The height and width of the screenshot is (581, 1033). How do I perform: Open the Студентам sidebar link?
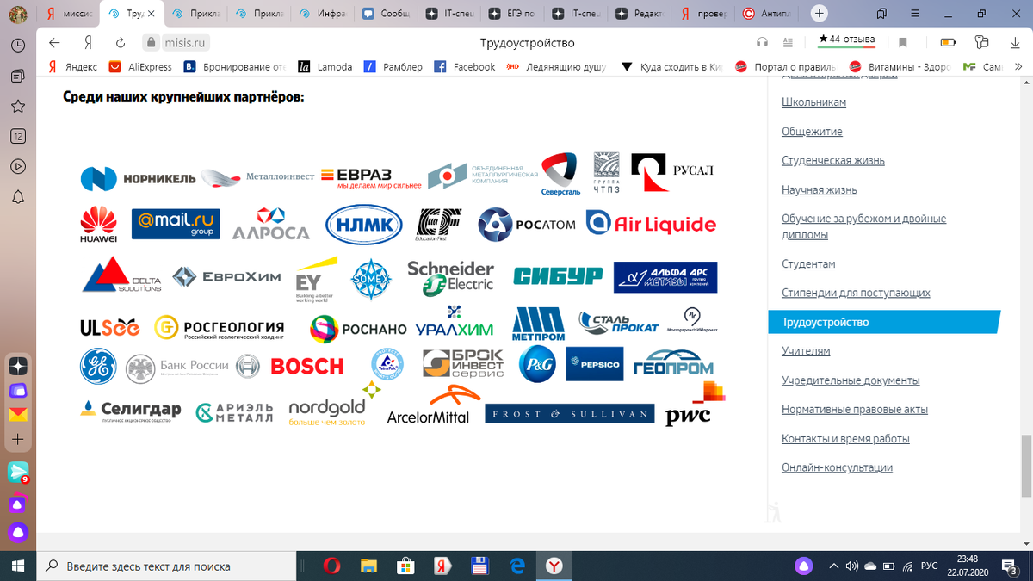click(808, 264)
